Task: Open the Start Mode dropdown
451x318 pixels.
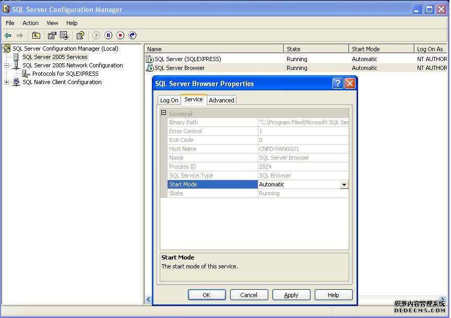Action: pyautogui.click(x=344, y=184)
